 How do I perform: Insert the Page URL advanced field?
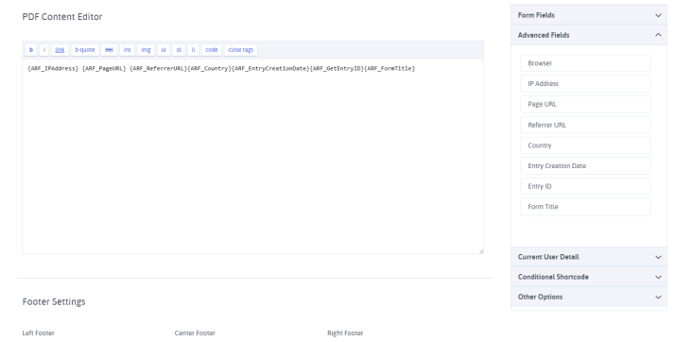click(x=585, y=104)
